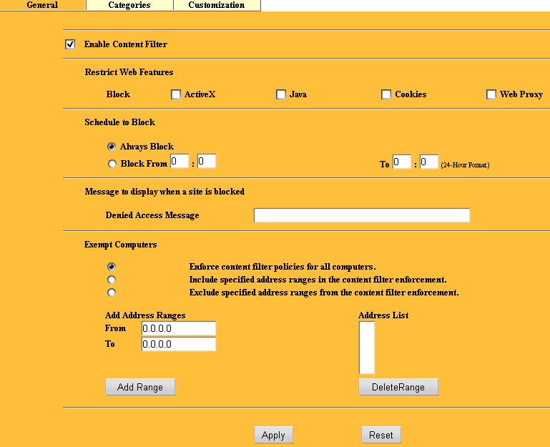Screen dimensions: 550x447
Task: Click the Add Range button
Action: 140,387
